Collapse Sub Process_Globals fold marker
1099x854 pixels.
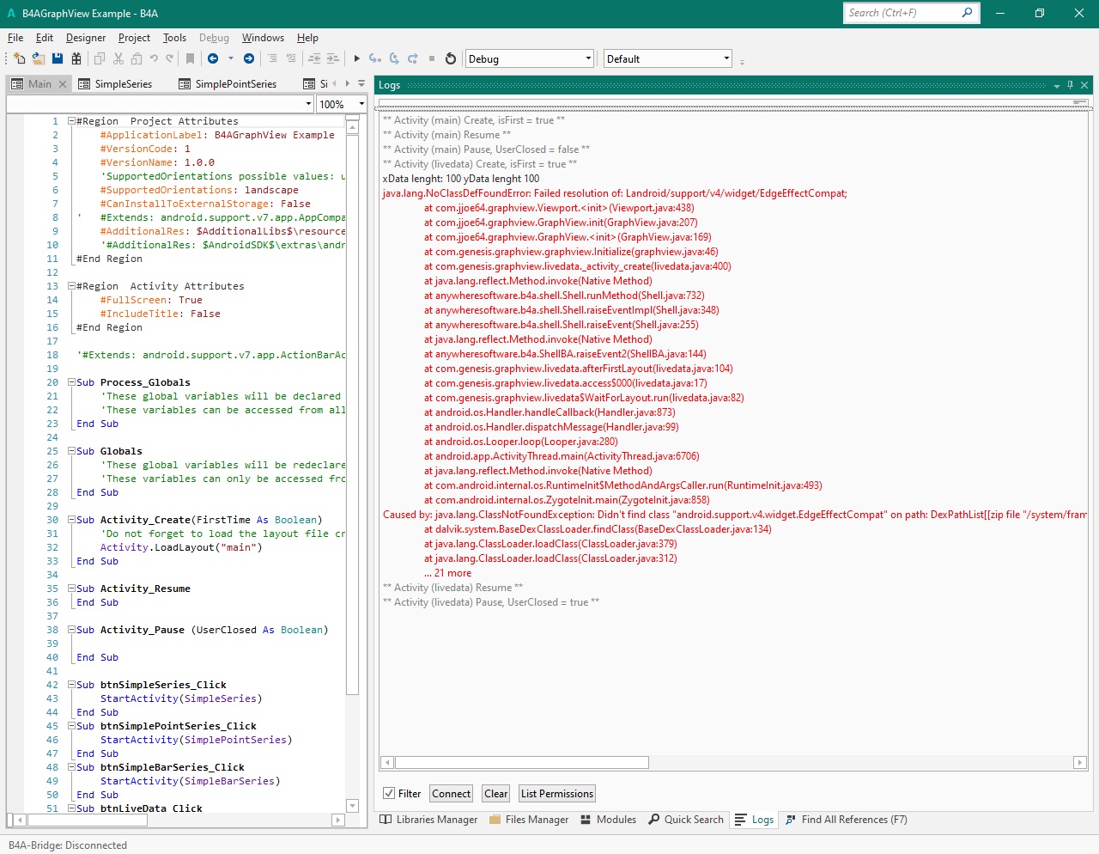click(72, 382)
